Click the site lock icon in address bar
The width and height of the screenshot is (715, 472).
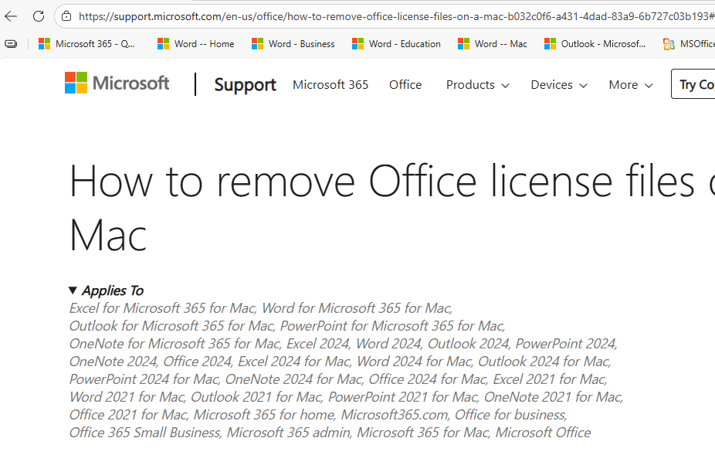66,16
